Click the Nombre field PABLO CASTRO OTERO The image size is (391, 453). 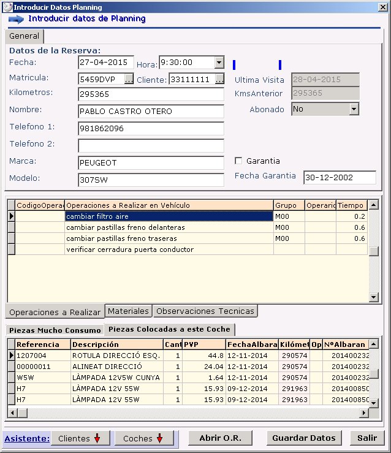(151, 111)
